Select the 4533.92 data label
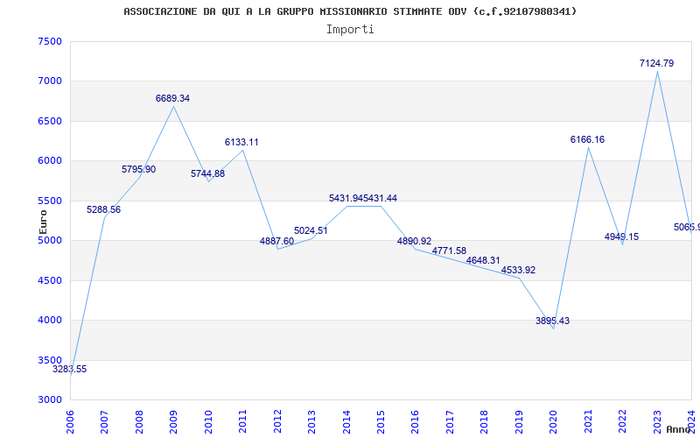The height and width of the screenshot is (438, 700). tap(518, 270)
